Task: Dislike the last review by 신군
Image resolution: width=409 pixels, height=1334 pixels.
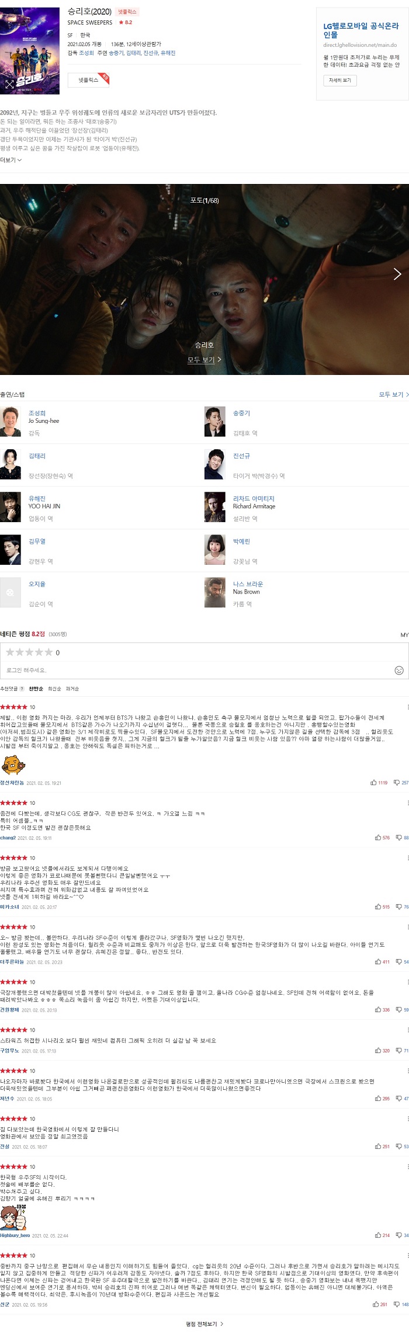Action: coord(397,1304)
